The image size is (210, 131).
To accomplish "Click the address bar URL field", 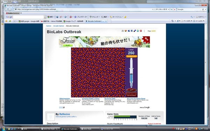I will click(x=83, y=9).
